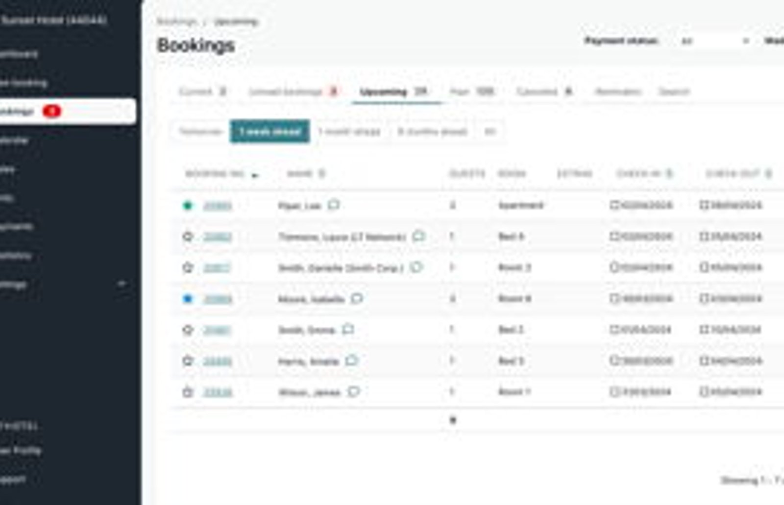Image resolution: width=784 pixels, height=505 pixels.
Task: Open the note icon beside Smith, Danielle
Action: point(416,267)
